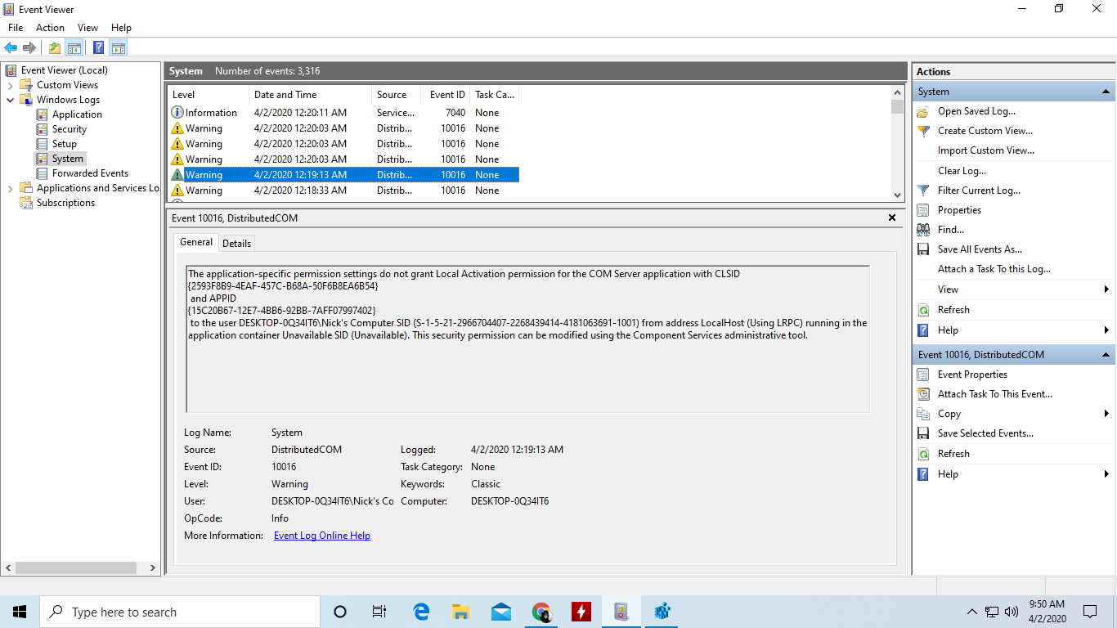Click Create Custom View action

(x=985, y=131)
